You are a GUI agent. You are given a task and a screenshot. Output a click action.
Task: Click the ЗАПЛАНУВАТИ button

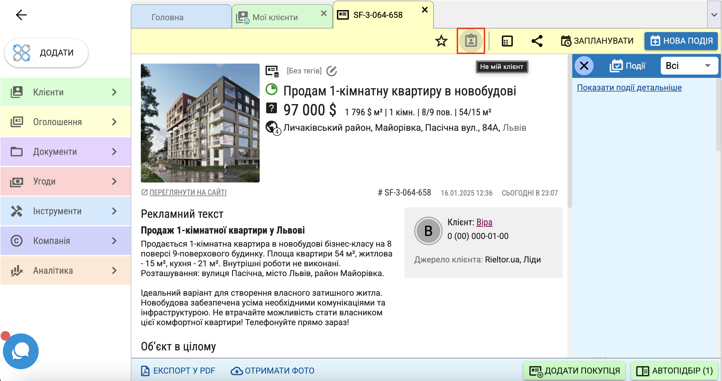tap(597, 41)
